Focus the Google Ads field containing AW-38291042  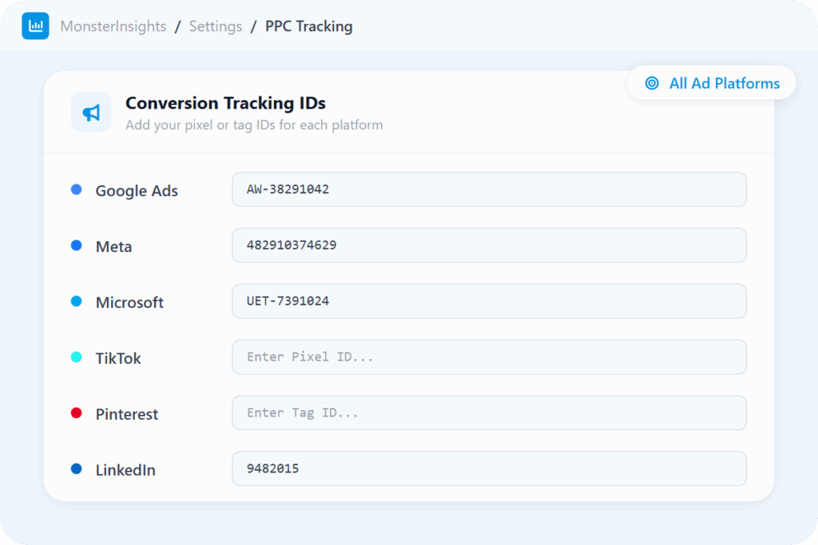click(x=489, y=190)
